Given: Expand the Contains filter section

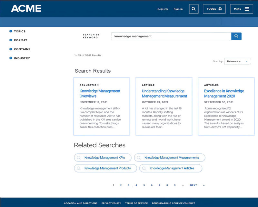Looking at the screenshot, I should pos(11,49).
